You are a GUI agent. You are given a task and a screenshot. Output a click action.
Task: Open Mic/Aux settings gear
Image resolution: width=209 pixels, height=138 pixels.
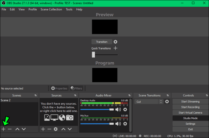point(125,124)
